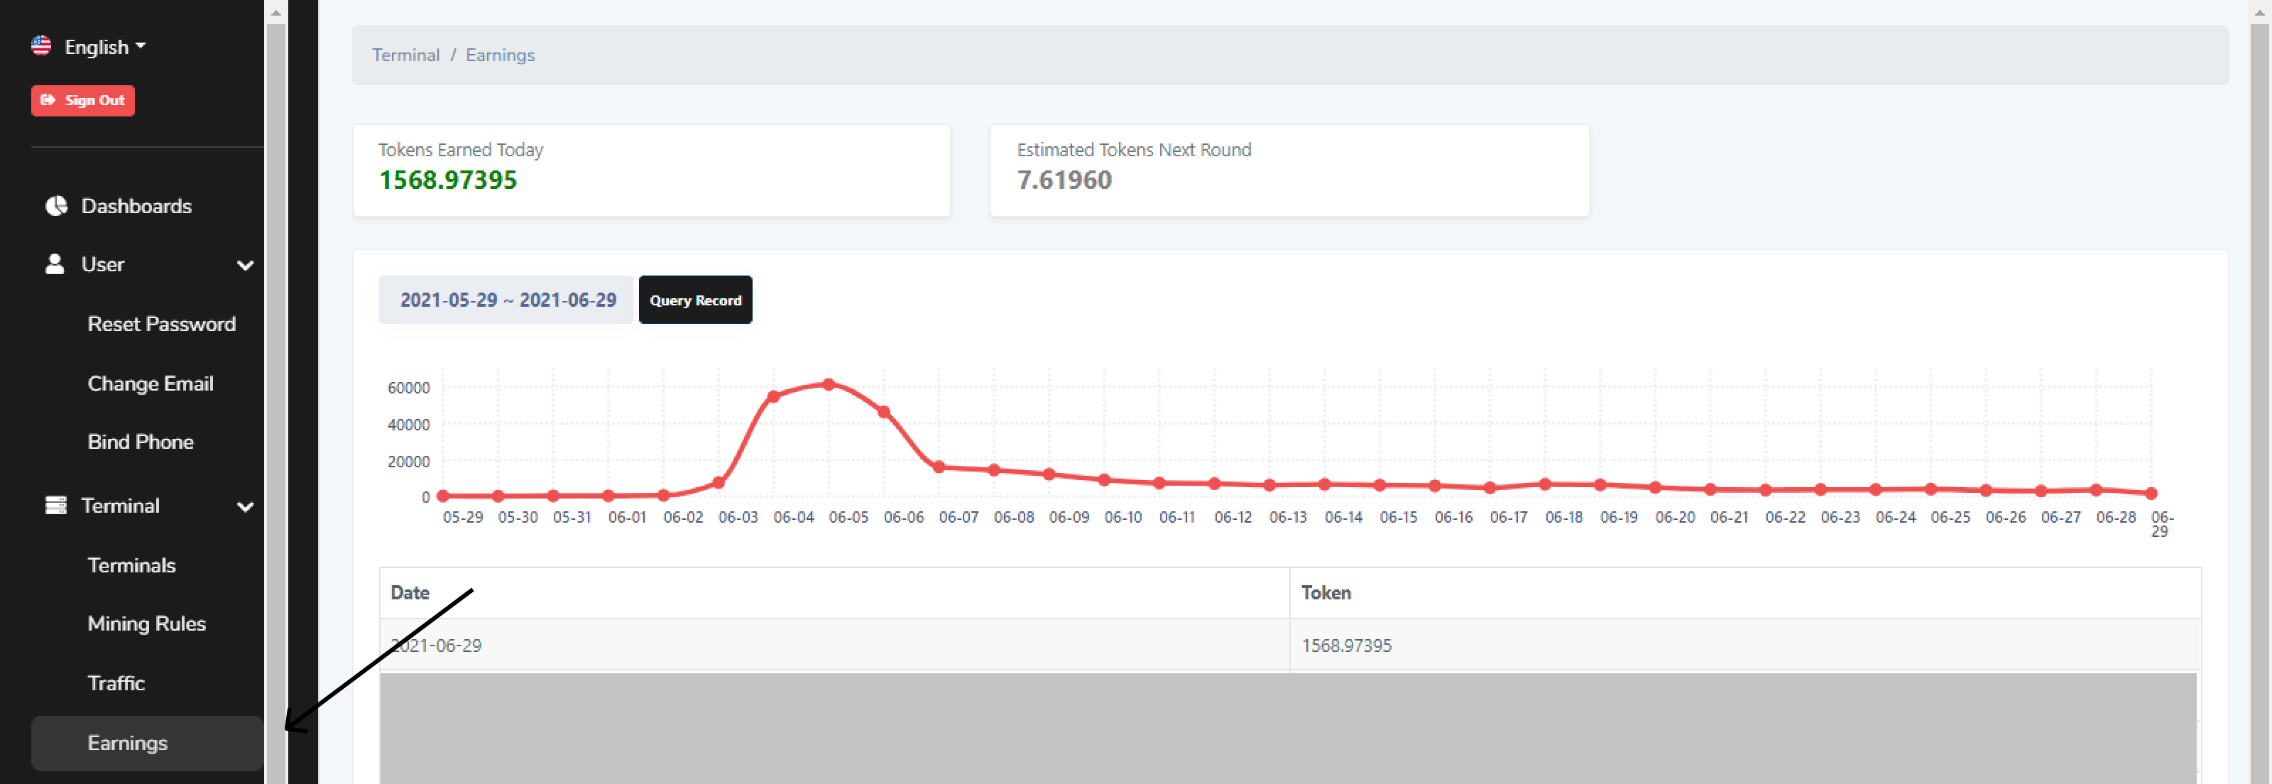Go to Change Email
The width and height of the screenshot is (2272, 784).
(x=150, y=383)
